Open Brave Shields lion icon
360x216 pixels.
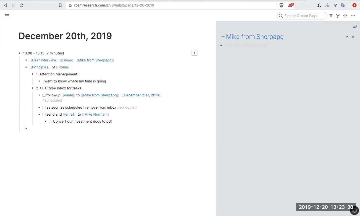(x=281, y=5)
